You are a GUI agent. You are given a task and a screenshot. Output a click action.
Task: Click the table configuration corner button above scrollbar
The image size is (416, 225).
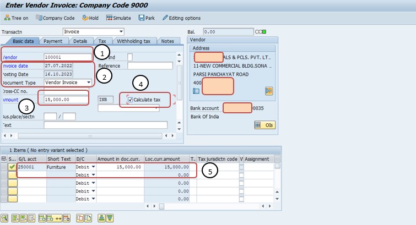click(x=277, y=159)
